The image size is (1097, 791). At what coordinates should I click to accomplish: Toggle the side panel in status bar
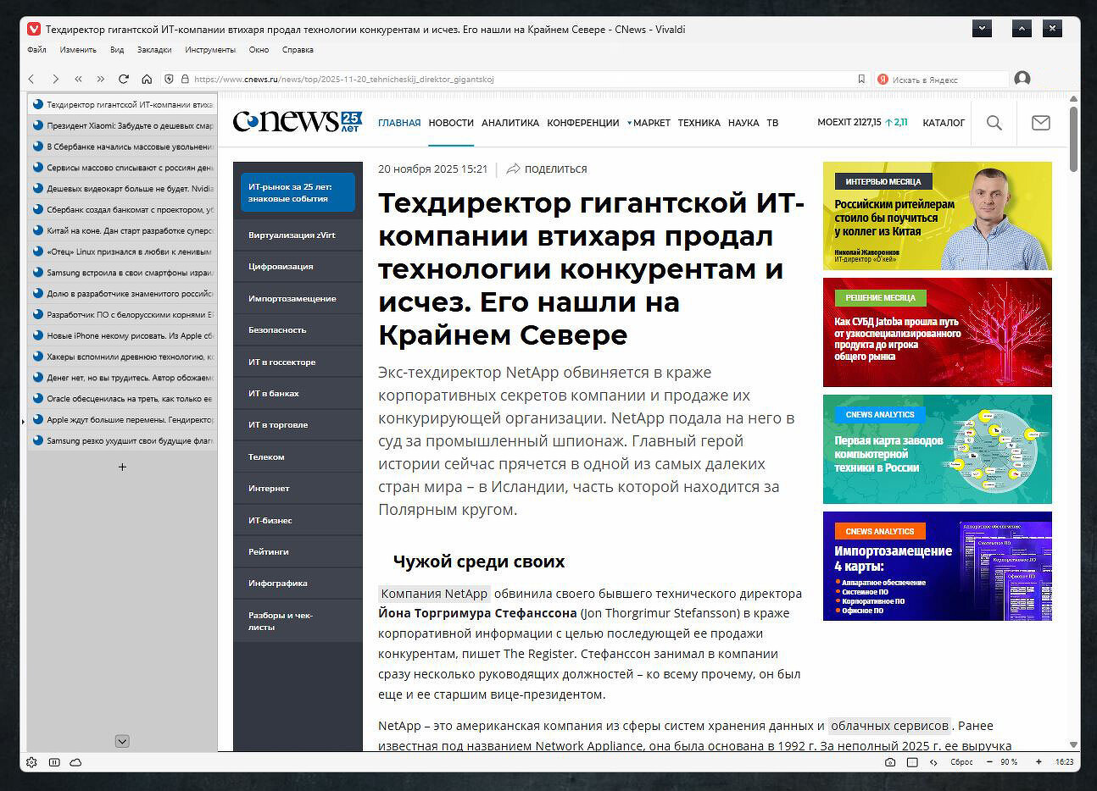coord(54,762)
